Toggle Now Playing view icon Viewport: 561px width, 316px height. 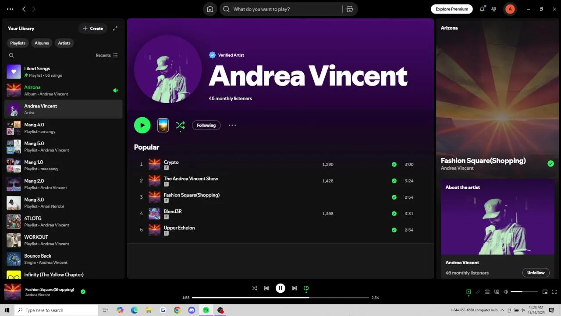(469, 292)
